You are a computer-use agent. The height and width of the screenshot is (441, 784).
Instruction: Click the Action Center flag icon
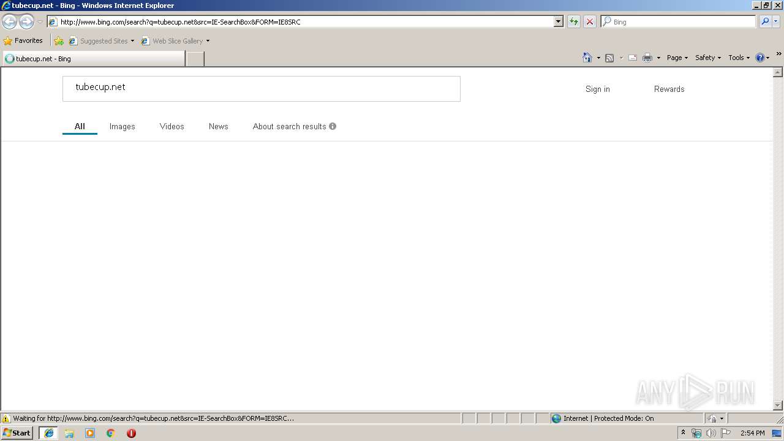pyautogui.click(x=726, y=433)
